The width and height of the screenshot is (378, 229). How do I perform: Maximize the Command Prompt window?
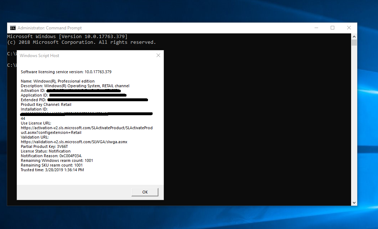pos(332,28)
